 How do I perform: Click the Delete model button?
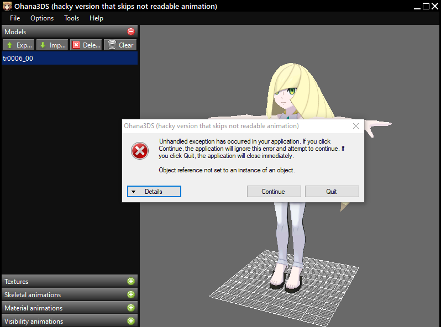pos(86,45)
